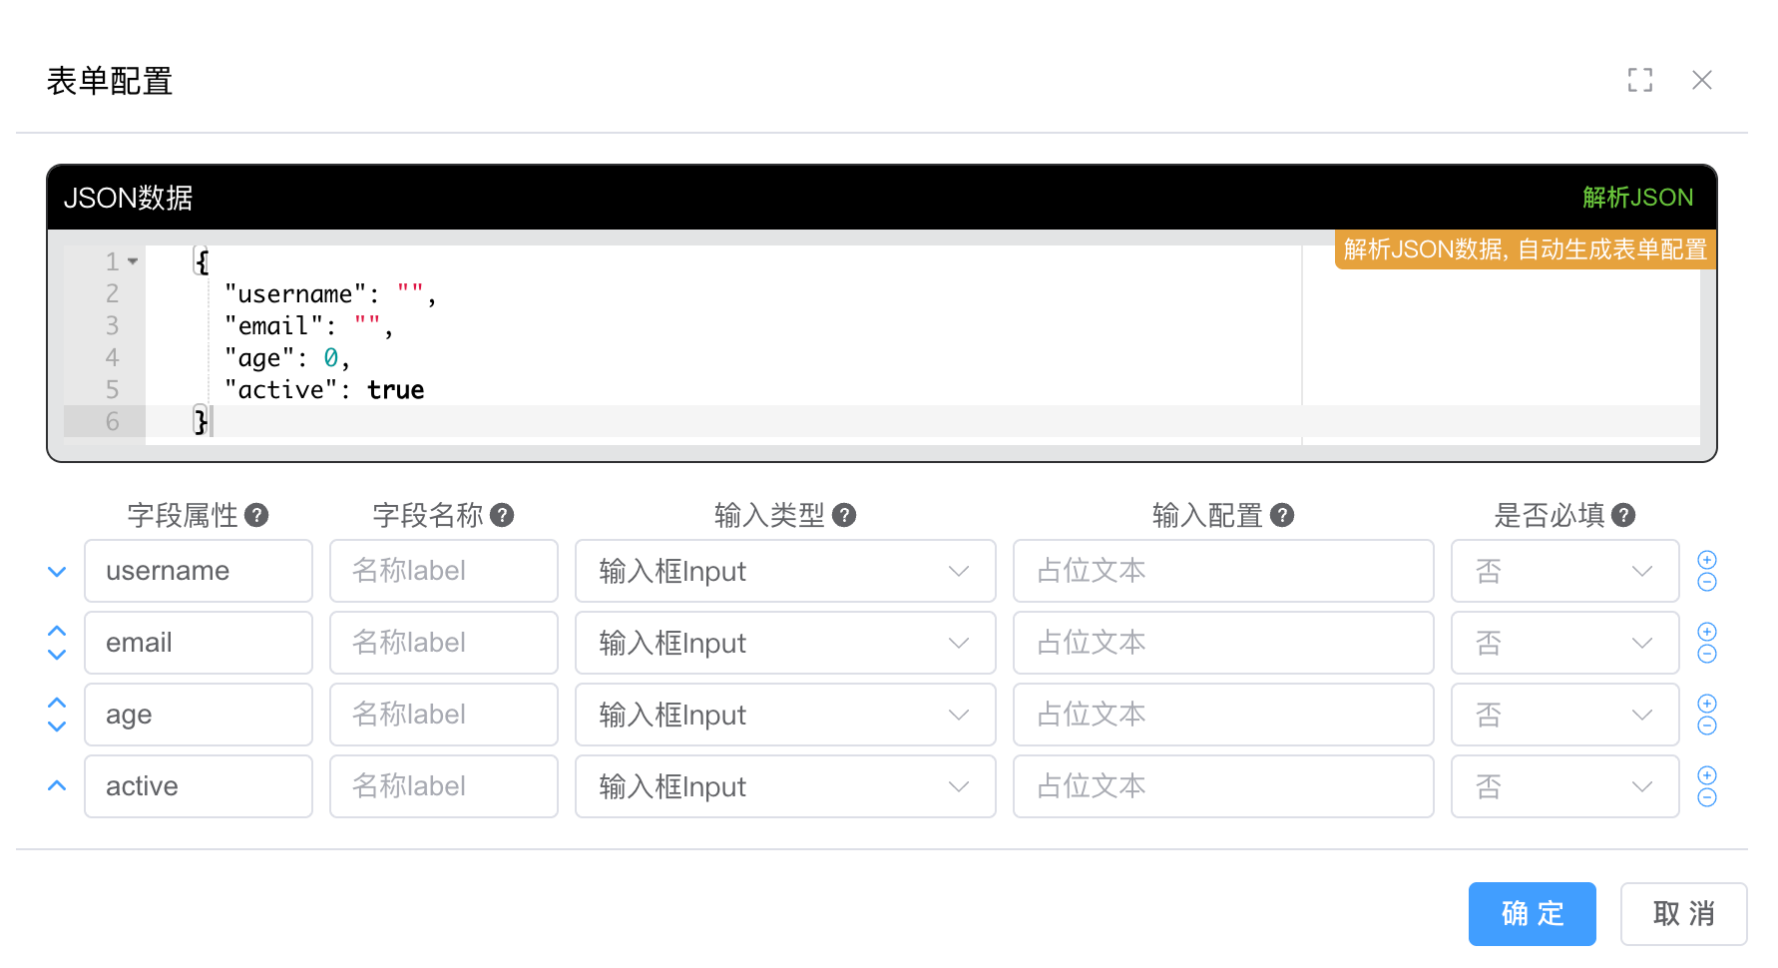The image size is (1778, 968).
Task: Click help icon next to 字段属性 header
Action: coord(256,515)
